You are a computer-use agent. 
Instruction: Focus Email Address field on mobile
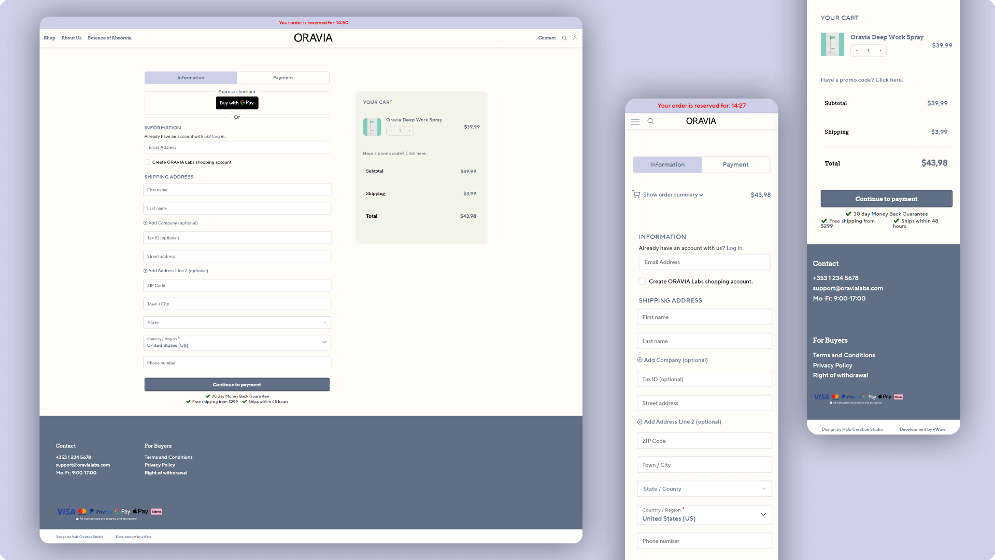(x=704, y=262)
